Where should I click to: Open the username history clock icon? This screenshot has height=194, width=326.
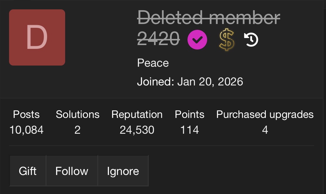click(251, 40)
